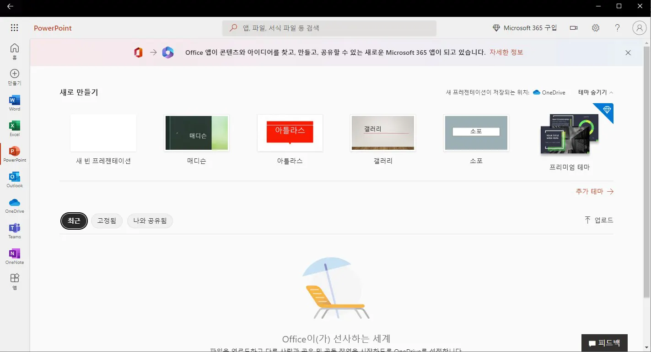Open Teams from the sidebar
The height and width of the screenshot is (352, 651).
15,231
